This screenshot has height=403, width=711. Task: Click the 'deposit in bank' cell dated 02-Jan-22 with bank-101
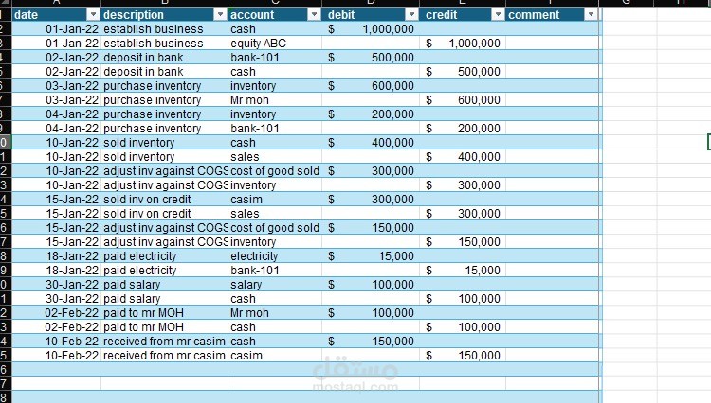tap(164, 58)
